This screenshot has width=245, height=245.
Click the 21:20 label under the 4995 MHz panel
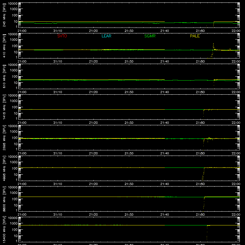click(x=93, y=184)
